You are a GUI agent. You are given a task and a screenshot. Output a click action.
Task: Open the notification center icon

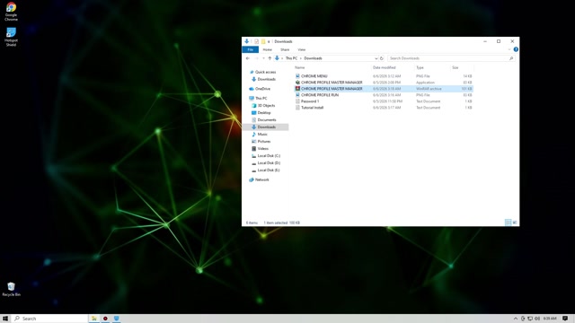(x=565, y=319)
